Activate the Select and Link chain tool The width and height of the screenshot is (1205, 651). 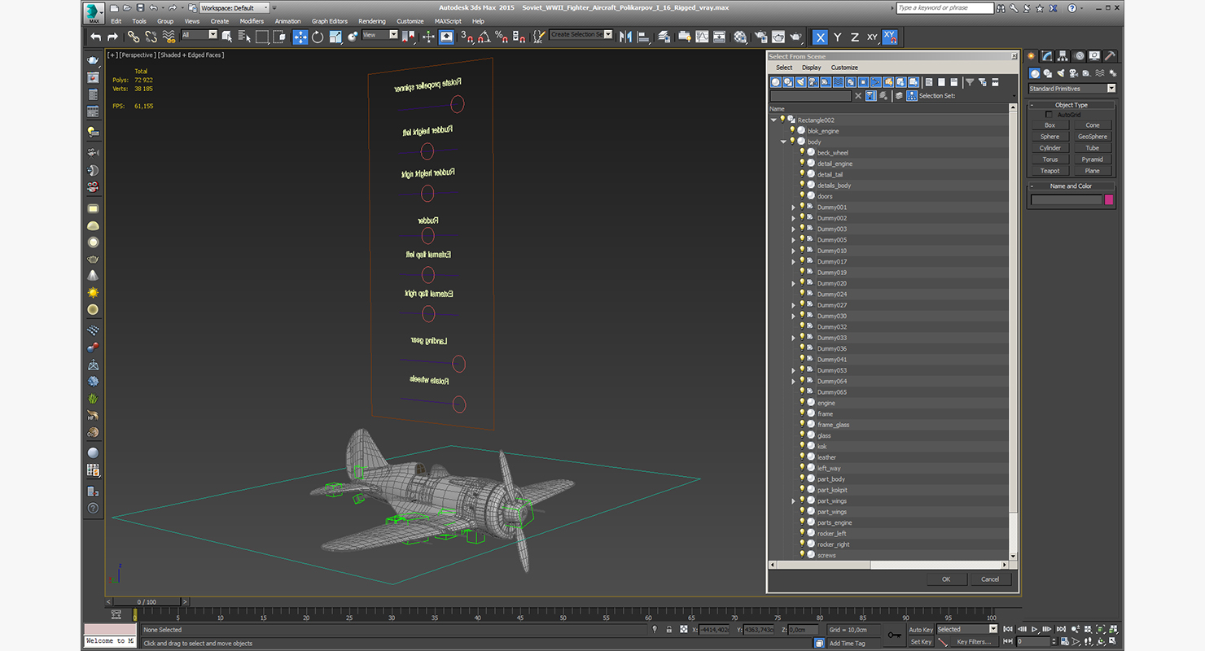(x=134, y=37)
